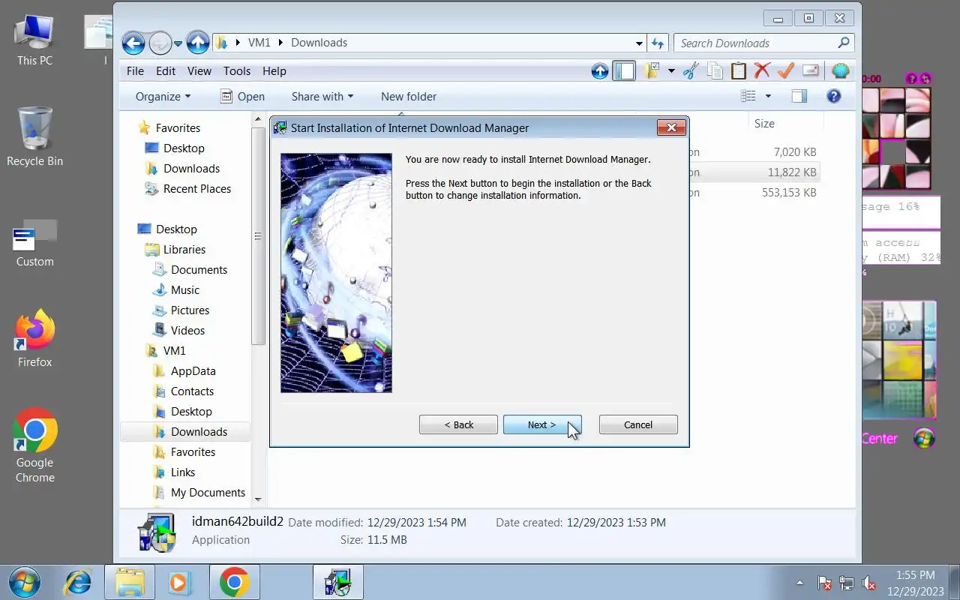Click the Open button in the Explorer toolbar
Screen dimensions: 960x600
click(x=242, y=96)
